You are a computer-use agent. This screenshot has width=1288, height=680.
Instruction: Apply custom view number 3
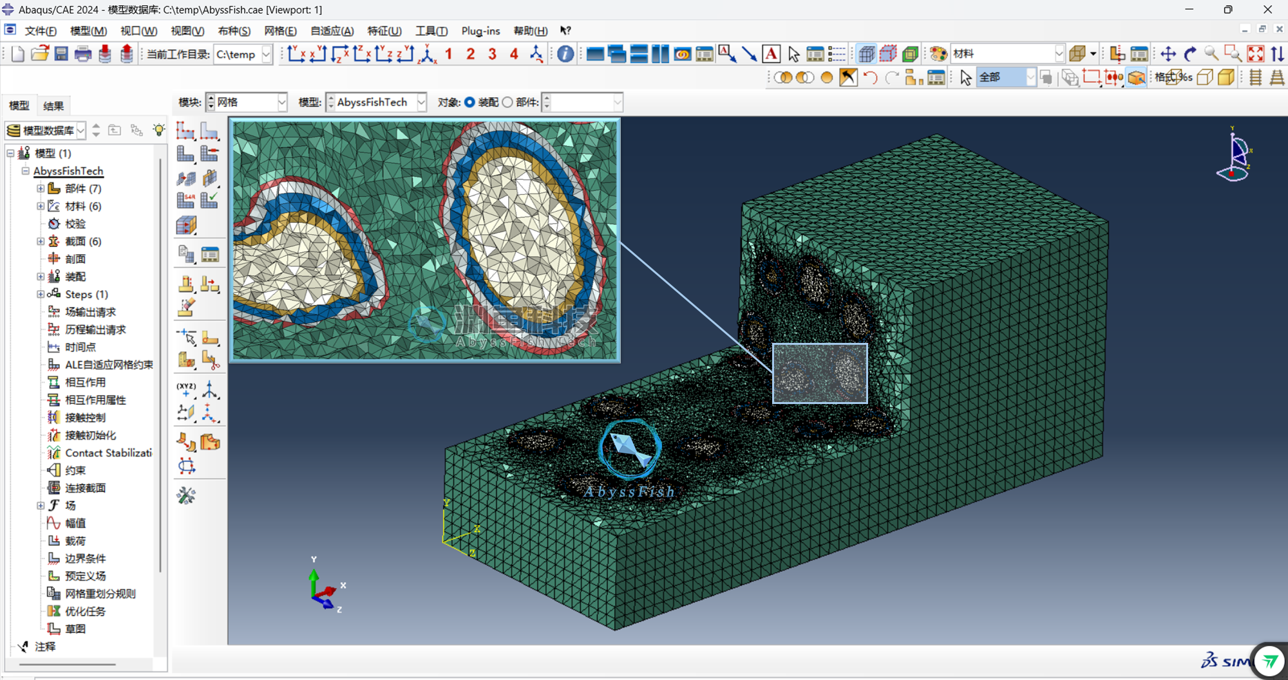492,54
